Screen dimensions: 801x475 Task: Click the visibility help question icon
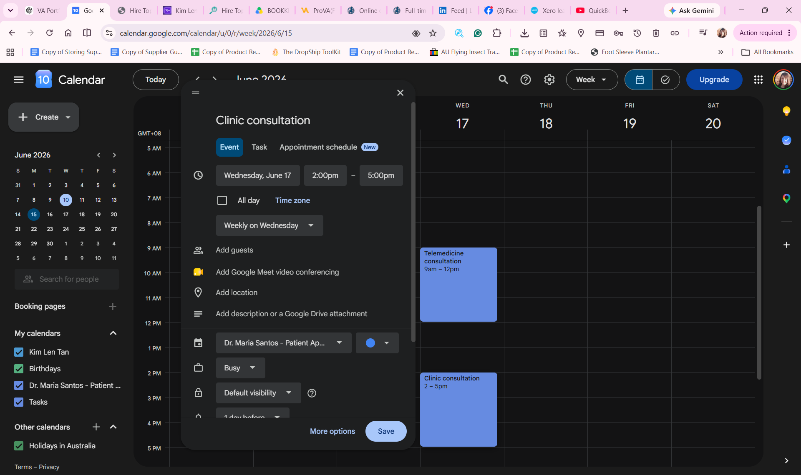pyautogui.click(x=312, y=393)
